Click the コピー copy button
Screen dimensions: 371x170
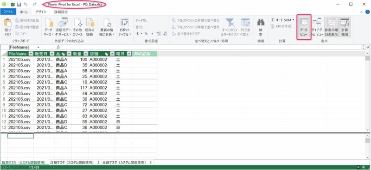[x=21, y=34]
